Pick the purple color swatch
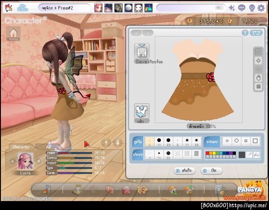 231,153
